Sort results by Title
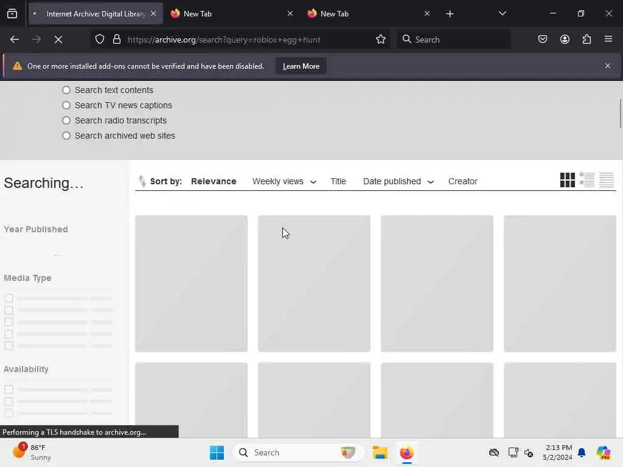623x467 pixels. coord(338,181)
